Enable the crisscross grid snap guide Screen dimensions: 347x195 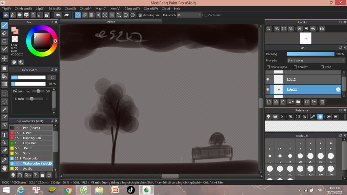tap(91, 15)
